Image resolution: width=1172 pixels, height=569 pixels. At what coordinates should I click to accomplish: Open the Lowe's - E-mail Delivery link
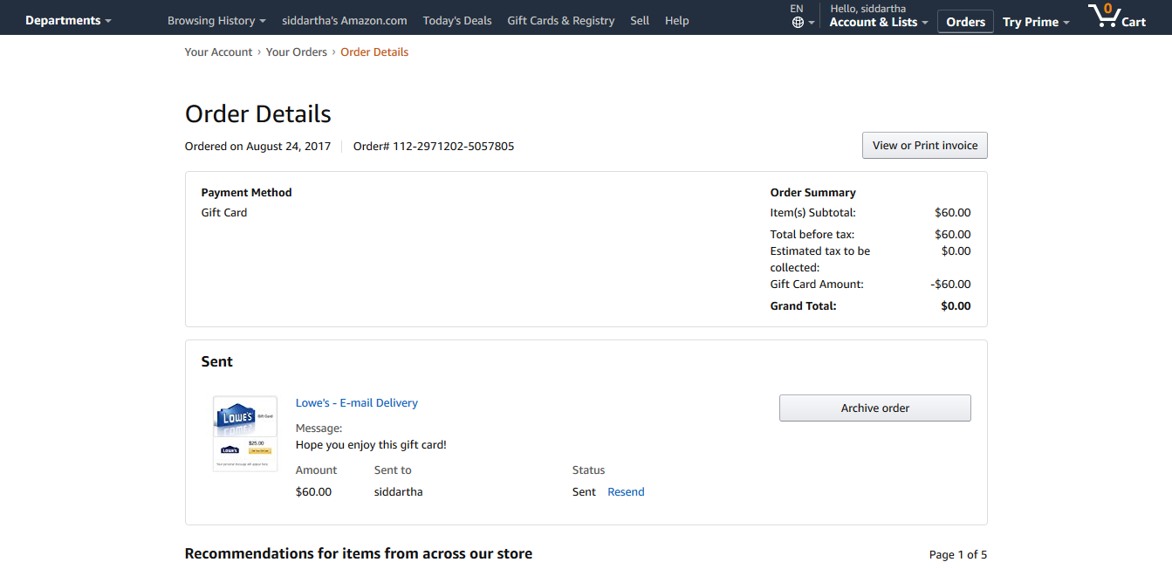coord(357,403)
